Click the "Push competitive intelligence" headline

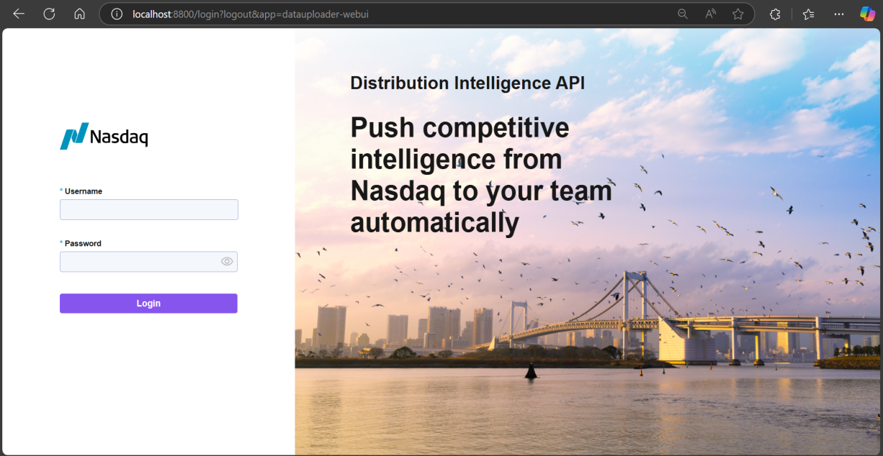point(481,175)
